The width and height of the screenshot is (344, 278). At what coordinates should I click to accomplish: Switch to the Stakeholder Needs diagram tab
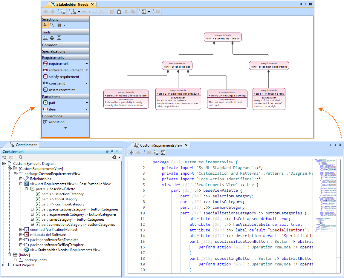click(x=72, y=4)
